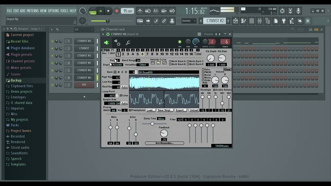
Task: Open plugin options gear beside C700VST #6 title
Action: 108,34
